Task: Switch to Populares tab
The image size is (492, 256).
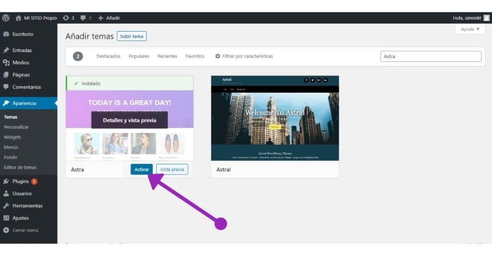Action: 139,57
